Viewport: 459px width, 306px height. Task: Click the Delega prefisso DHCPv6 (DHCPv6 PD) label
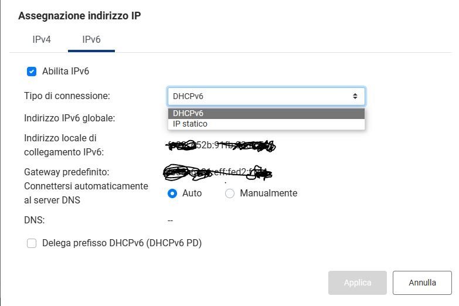(x=122, y=243)
